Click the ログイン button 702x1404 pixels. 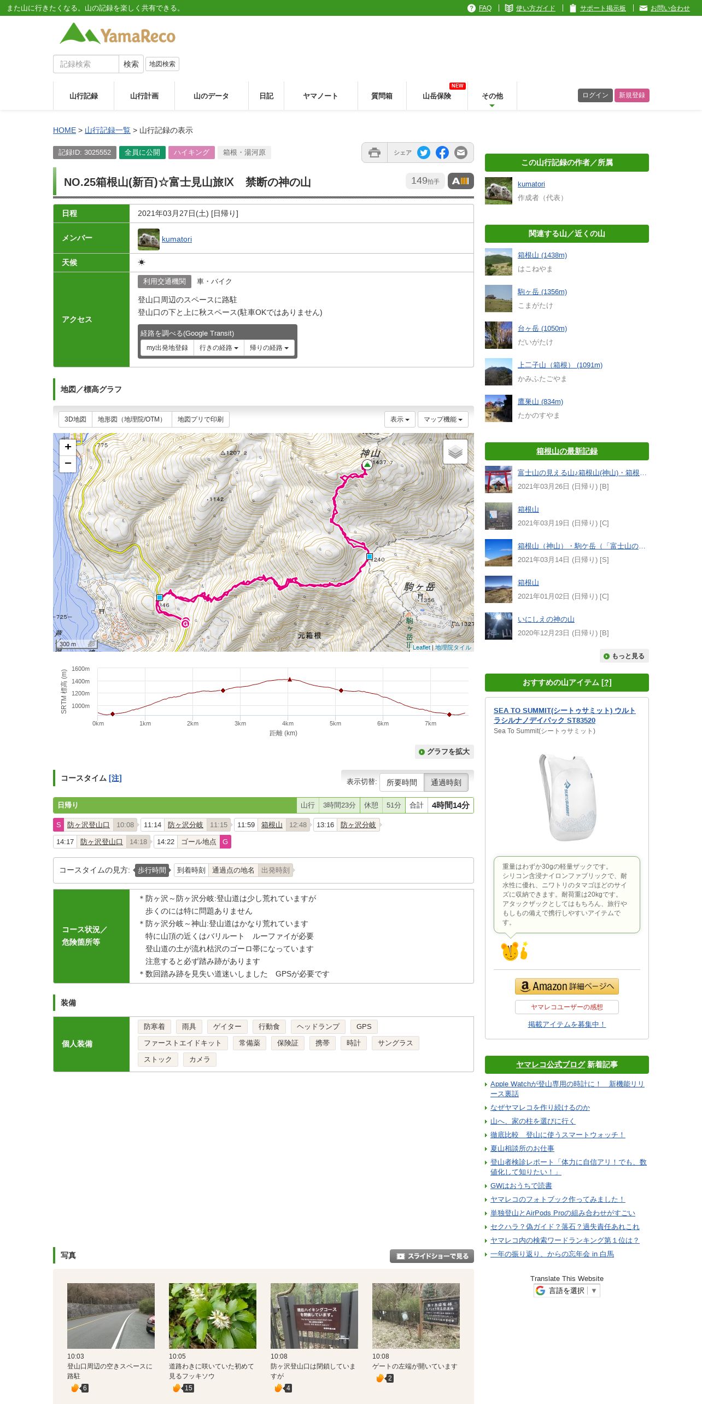tap(595, 95)
